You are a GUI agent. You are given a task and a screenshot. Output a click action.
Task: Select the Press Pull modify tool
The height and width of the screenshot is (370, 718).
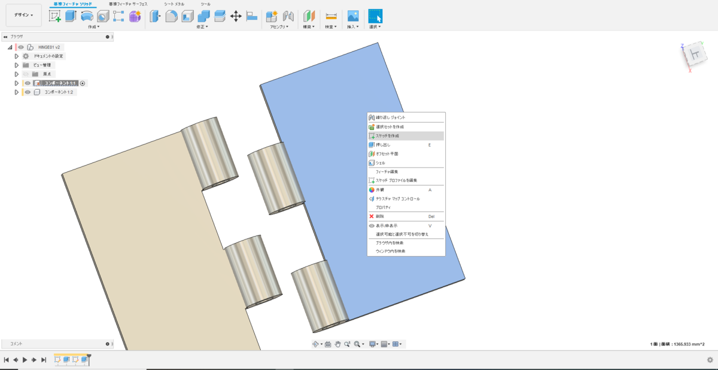155,16
